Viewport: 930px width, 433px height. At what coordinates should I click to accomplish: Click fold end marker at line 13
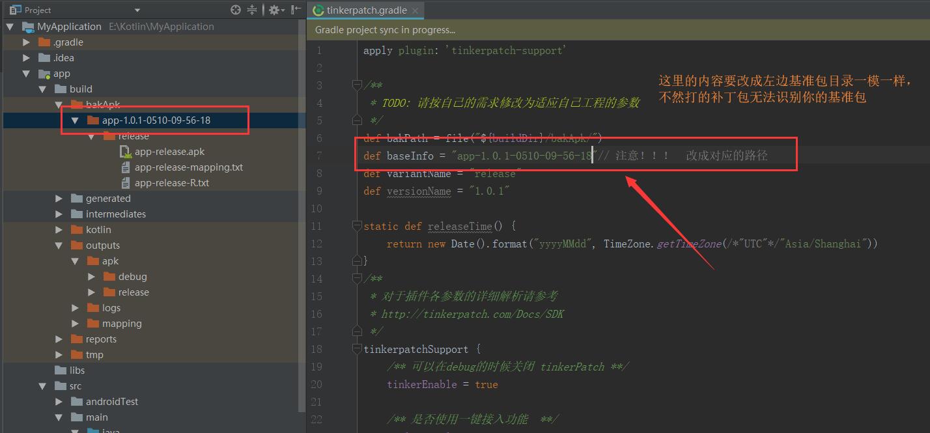(357, 260)
